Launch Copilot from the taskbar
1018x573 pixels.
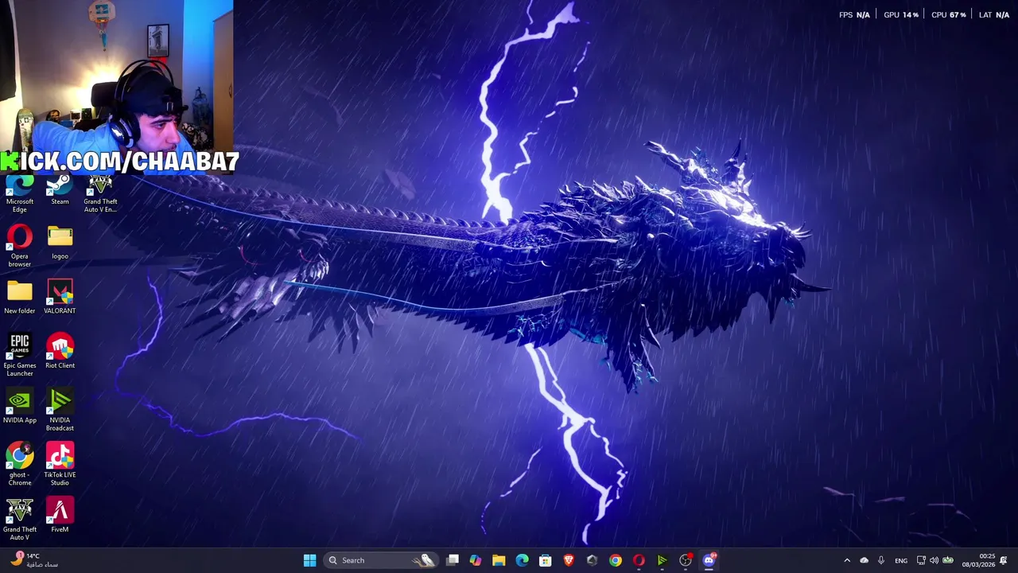[476, 560]
